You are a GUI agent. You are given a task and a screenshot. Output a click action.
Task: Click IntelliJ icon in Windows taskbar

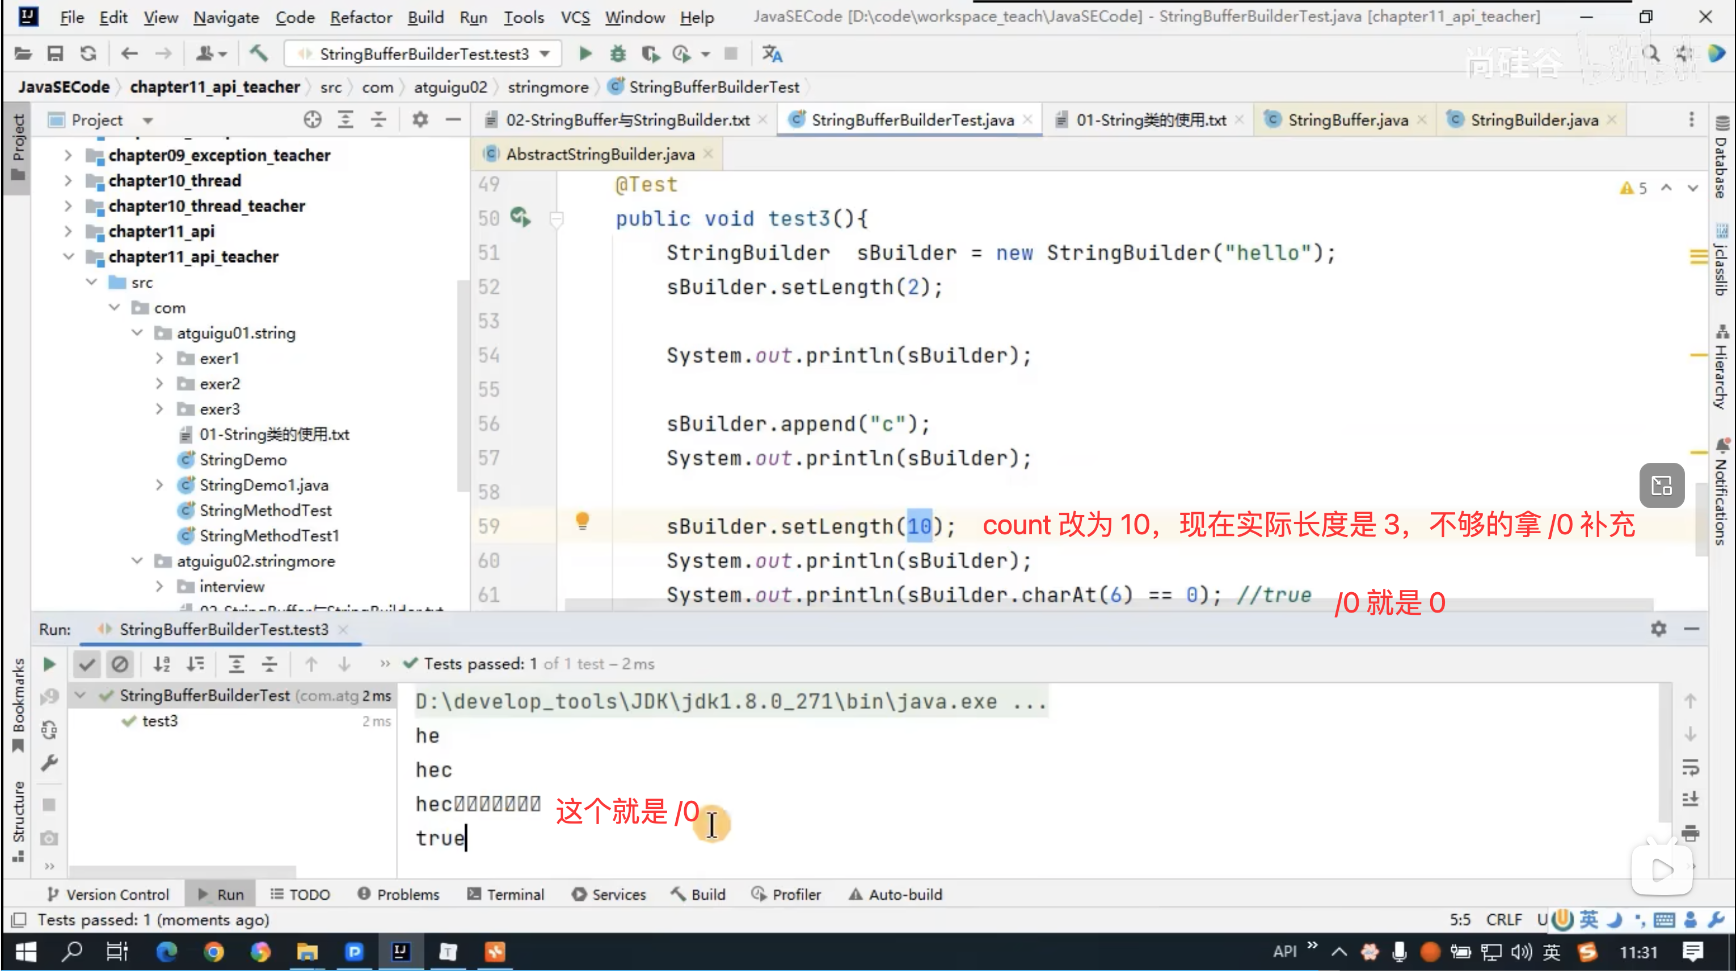click(x=401, y=952)
